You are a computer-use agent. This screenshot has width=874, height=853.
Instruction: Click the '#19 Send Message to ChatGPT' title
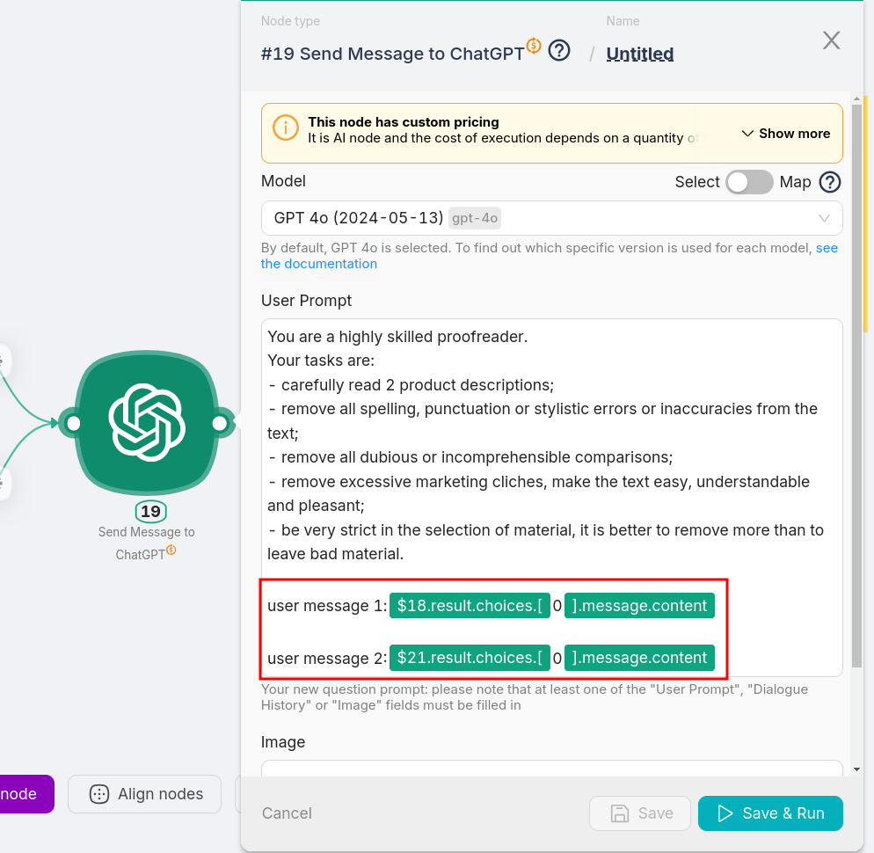[x=392, y=54]
